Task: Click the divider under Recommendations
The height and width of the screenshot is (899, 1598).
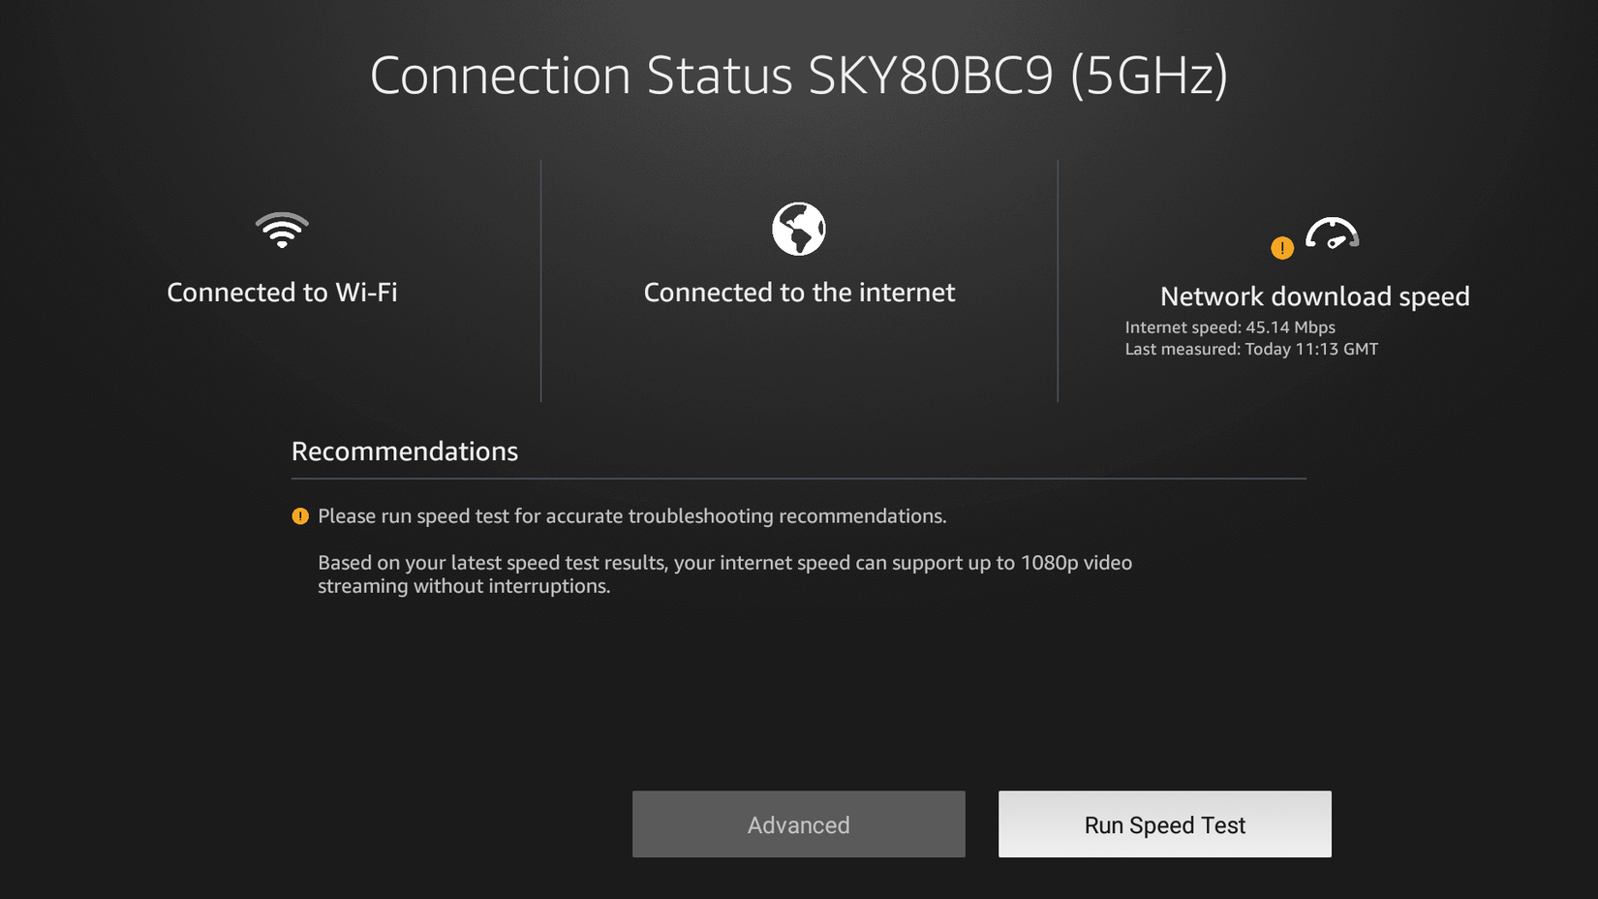Action: (x=798, y=477)
